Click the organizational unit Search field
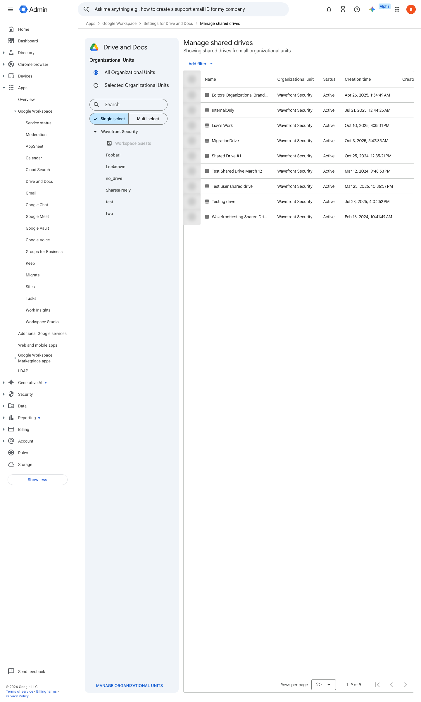The height and width of the screenshot is (702, 421). [x=128, y=105]
